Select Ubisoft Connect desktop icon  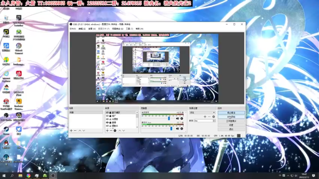point(19,49)
